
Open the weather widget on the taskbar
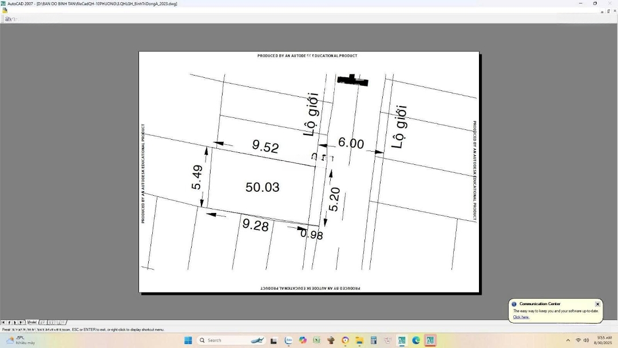pyautogui.click(x=20, y=341)
